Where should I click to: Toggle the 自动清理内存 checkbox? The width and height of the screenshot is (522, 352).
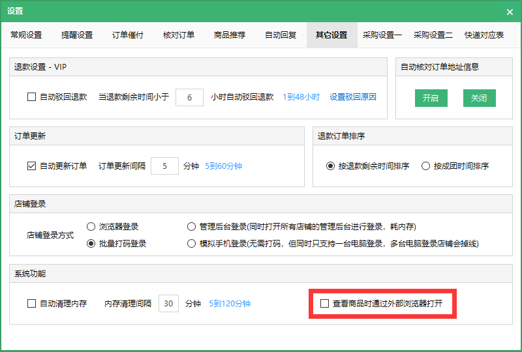click(31, 304)
